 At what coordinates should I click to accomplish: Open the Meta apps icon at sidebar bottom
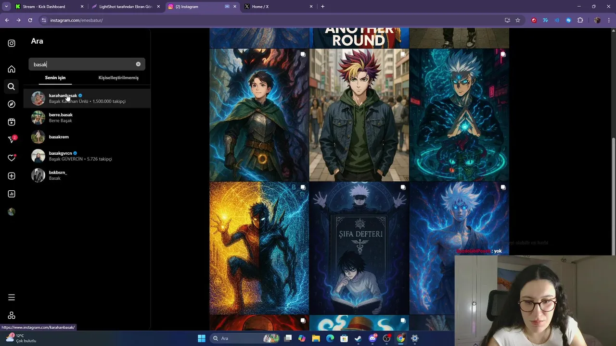click(x=12, y=315)
